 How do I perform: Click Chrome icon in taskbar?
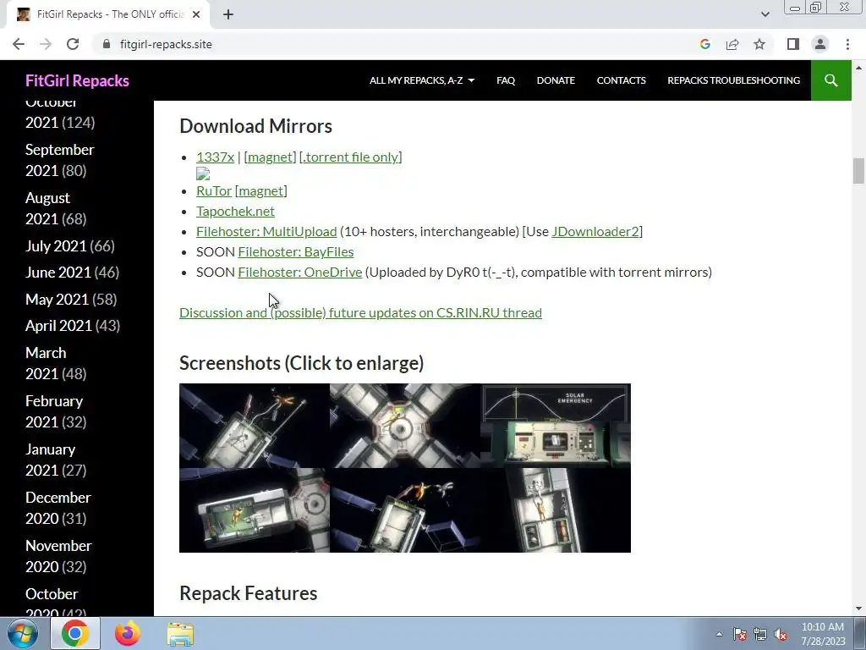[75, 633]
